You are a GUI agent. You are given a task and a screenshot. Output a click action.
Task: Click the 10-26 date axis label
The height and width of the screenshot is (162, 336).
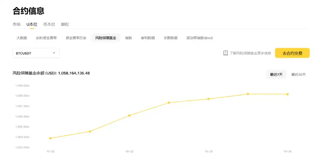(288, 151)
